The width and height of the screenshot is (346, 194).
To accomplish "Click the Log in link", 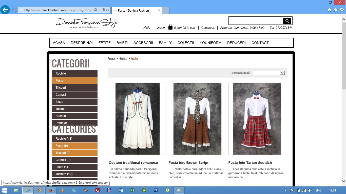I will 161,28.
